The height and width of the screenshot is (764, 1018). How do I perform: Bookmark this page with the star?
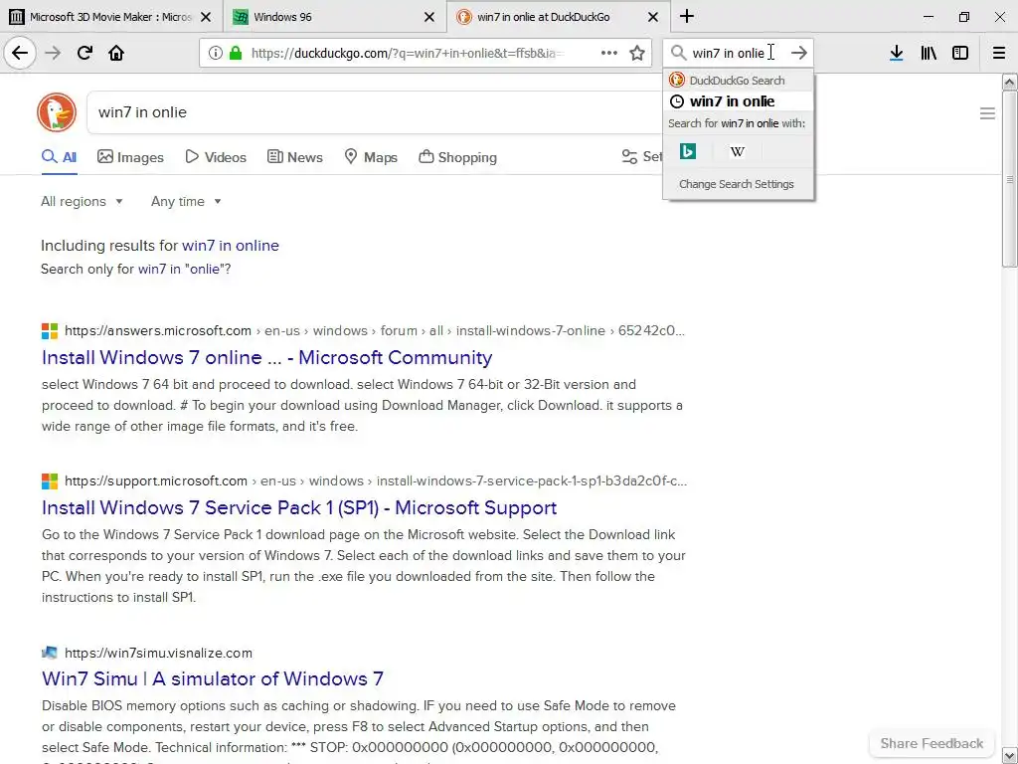(x=637, y=53)
